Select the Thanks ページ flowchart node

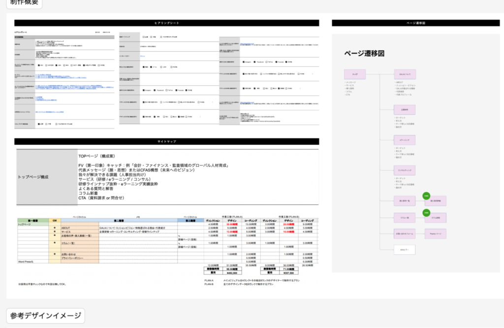click(x=437, y=233)
